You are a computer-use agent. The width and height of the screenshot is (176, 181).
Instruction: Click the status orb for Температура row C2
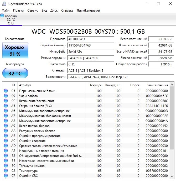6,170
